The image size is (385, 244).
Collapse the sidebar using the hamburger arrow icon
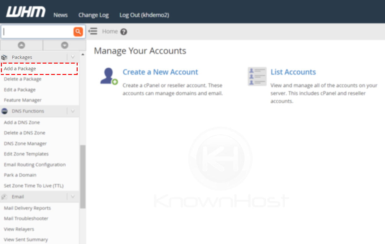(92, 31)
